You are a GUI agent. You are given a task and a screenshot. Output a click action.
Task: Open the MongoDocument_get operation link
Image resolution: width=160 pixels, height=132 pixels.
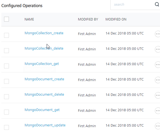42,110
